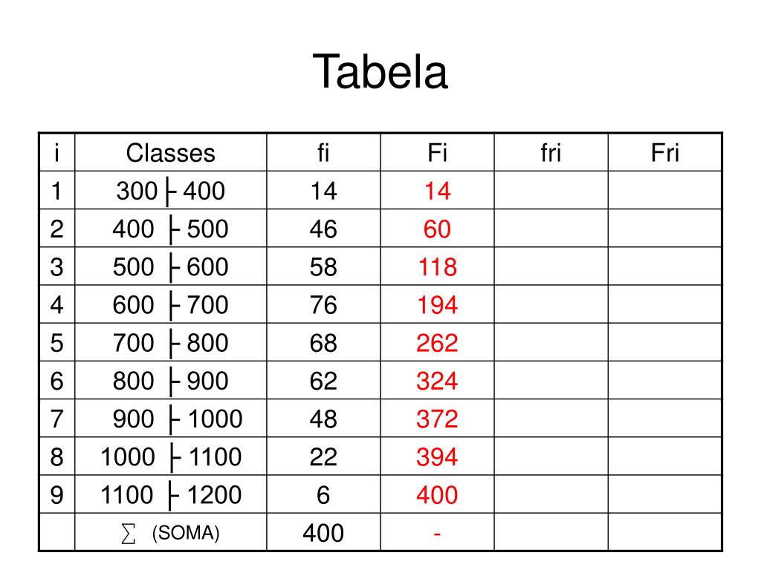Select the red value 60 cell
This screenshot has width=761, height=570.
437,229
